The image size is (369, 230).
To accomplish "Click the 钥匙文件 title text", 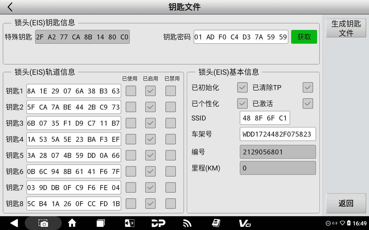I will (x=184, y=7).
